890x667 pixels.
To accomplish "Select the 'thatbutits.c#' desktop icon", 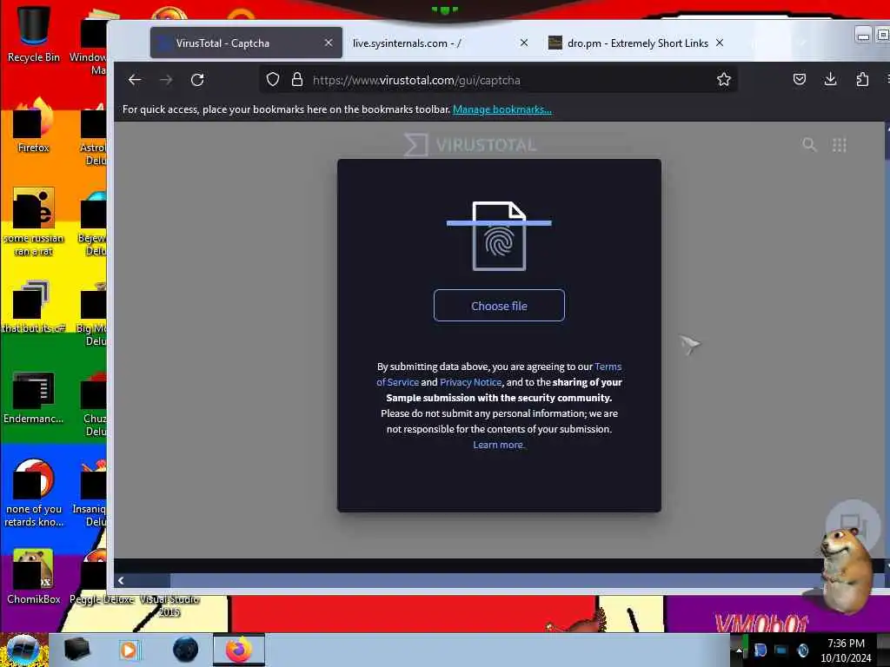I will coord(33,307).
